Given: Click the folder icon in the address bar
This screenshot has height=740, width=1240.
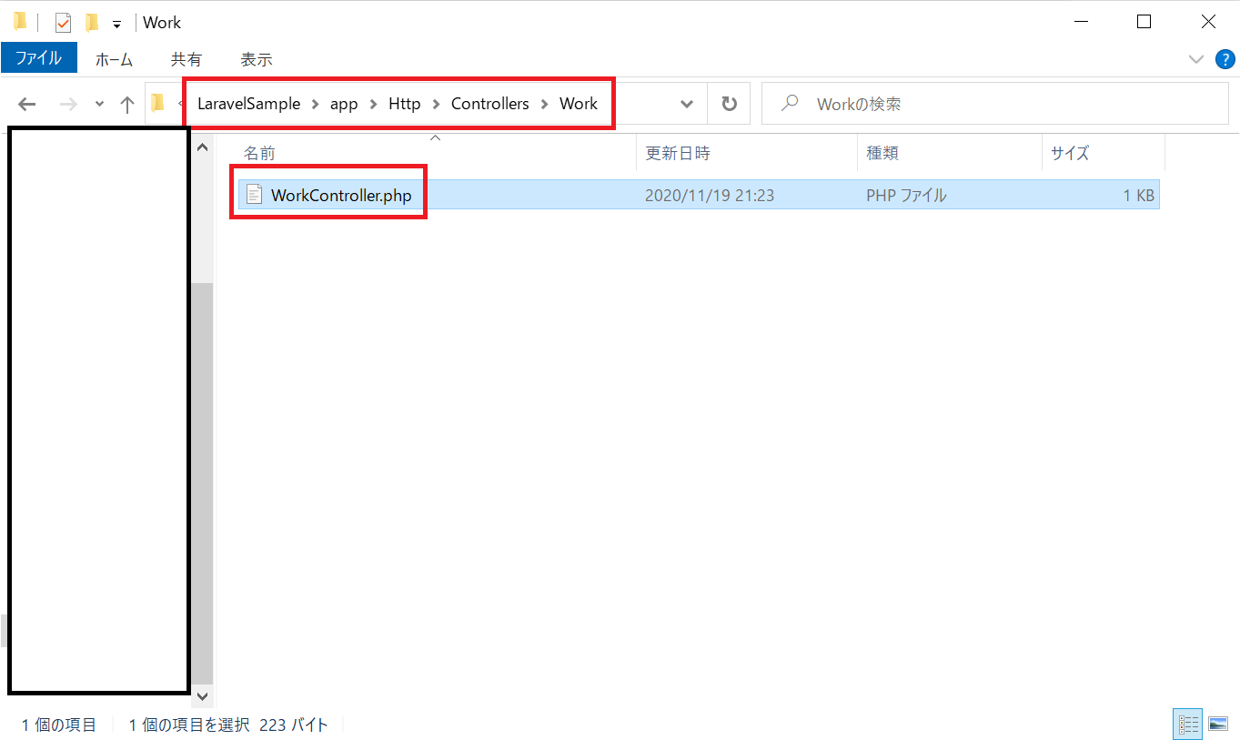Looking at the screenshot, I should [157, 103].
